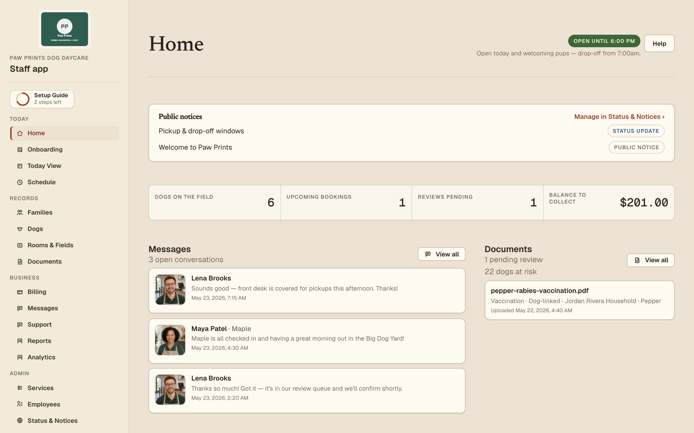Image resolution: width=694 pixels, height=433 pixels.
Task: Click the 22 dogs at risk text
Action: [x=510, y=272]
